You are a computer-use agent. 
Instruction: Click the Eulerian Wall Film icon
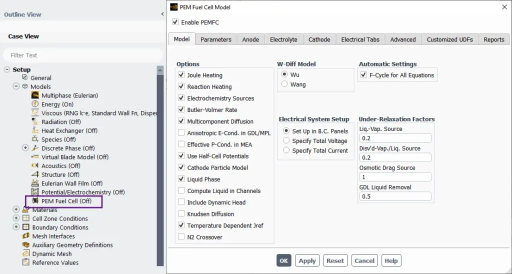tap(35, 183)
